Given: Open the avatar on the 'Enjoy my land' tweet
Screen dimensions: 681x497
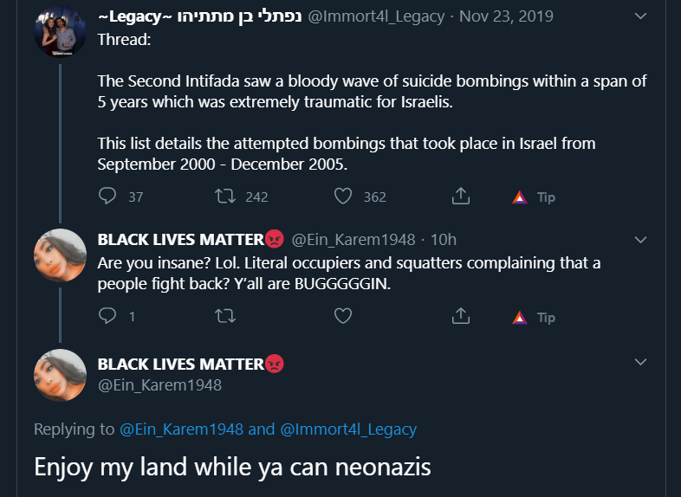Looking at the screenshot, I should (60, 375).
